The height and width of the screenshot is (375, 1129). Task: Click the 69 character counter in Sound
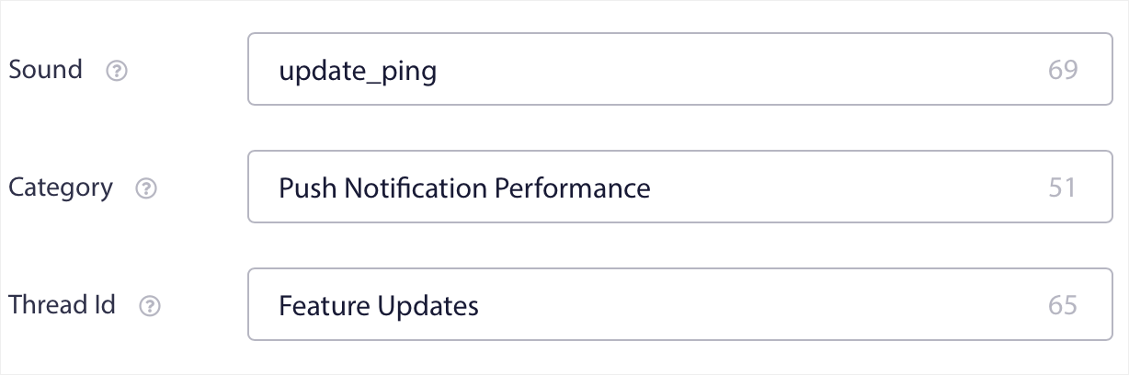[x=1062, y=70]
